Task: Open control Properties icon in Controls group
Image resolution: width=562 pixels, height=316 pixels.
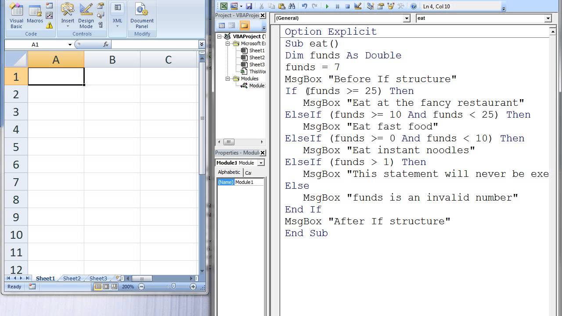Action: point(101,6)
